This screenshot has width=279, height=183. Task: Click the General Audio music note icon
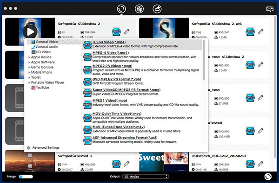[x=33, y=47]
